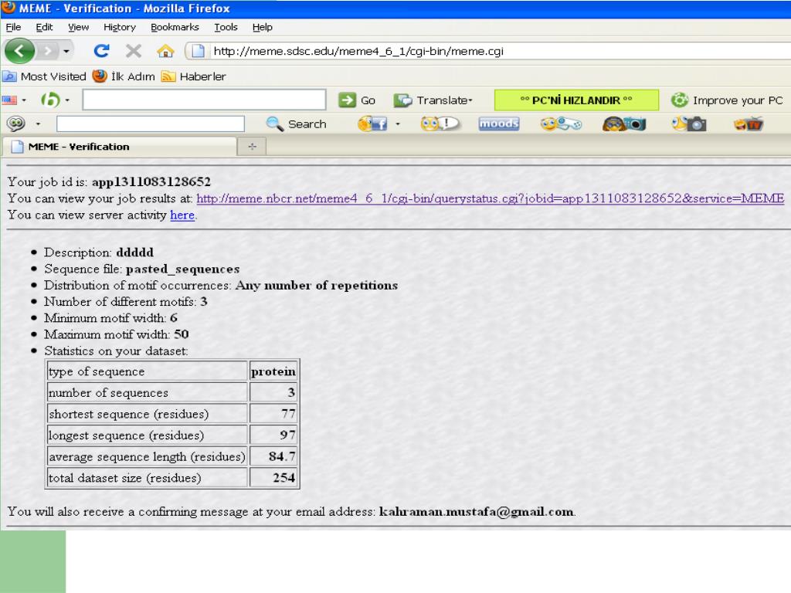The image size is (791, 593).
Task: Open the back/forward history dropdown arrow
Action: (66, 51)
